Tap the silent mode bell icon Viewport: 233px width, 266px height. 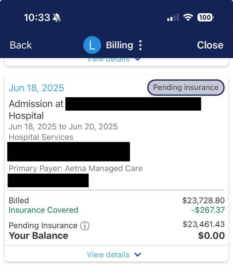point(57,18)
